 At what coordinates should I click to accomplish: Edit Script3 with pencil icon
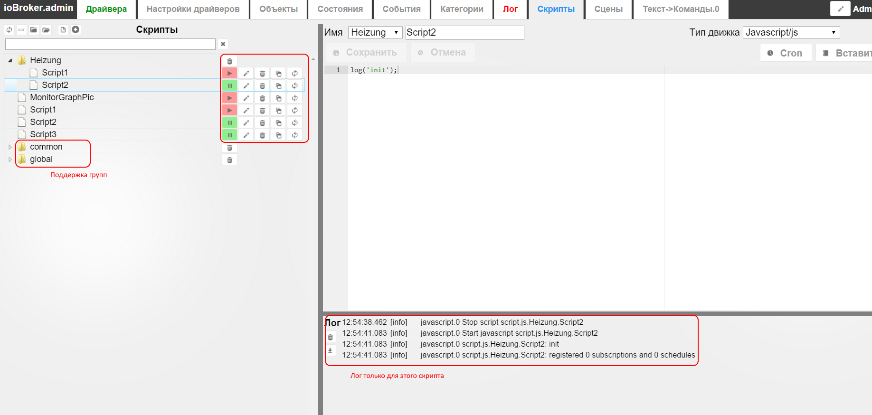[246, 135]
